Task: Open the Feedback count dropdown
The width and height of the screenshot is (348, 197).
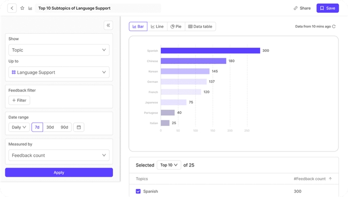Action: tap(59, 155)
